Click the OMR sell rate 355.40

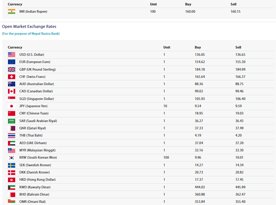(240, 202)
